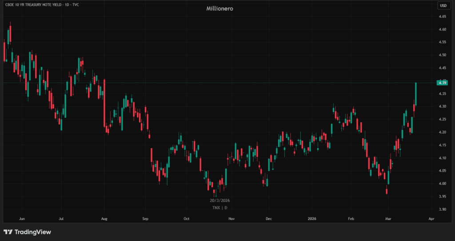
Task: Click the Feb label on the time axis
Action: tap(351, 219)
